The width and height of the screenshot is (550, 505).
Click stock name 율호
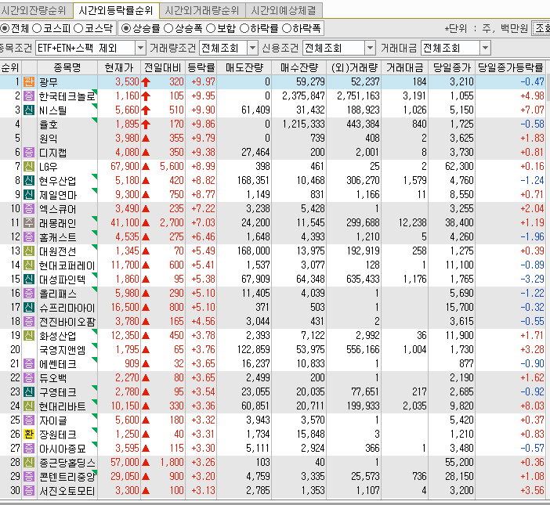[x=49, y=124]
